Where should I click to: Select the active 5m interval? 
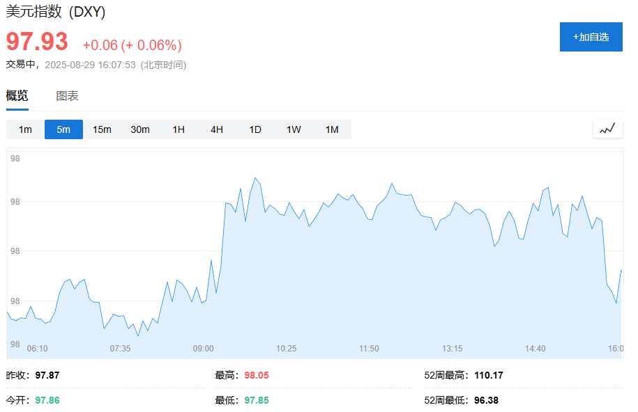pyautogui.click(x=63, y=129)
